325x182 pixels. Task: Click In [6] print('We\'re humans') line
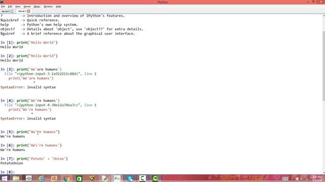click(31, 145)
